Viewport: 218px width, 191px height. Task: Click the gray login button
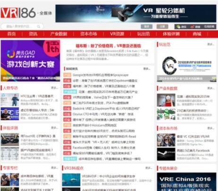[x=146, y=26]
